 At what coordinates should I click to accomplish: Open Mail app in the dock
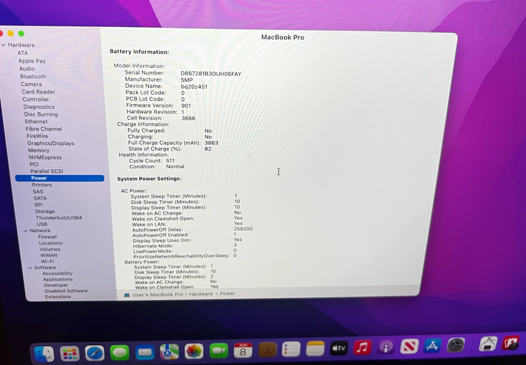(145, 352)
